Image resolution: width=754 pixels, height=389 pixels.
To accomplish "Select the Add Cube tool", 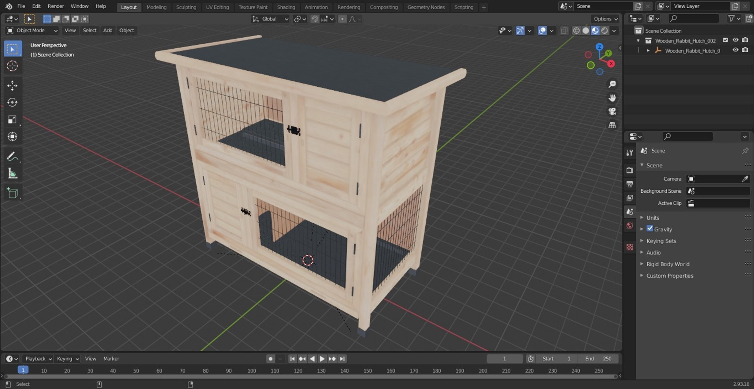I will click(x=12, y=193).
